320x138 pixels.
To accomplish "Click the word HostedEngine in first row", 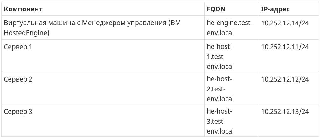I will click(25, 33).
